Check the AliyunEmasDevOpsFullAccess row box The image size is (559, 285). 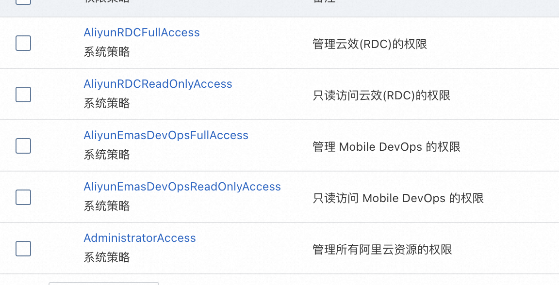(23, 146)
